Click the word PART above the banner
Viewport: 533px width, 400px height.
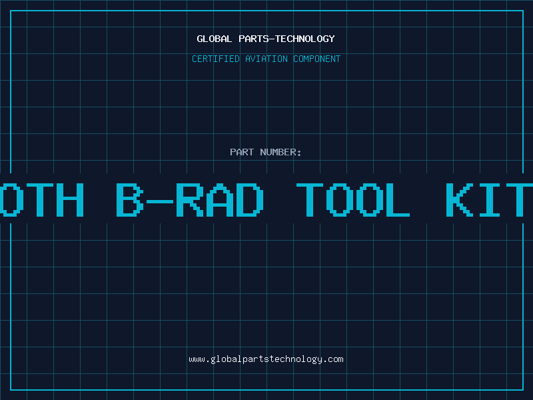click(x=242, y=152)
